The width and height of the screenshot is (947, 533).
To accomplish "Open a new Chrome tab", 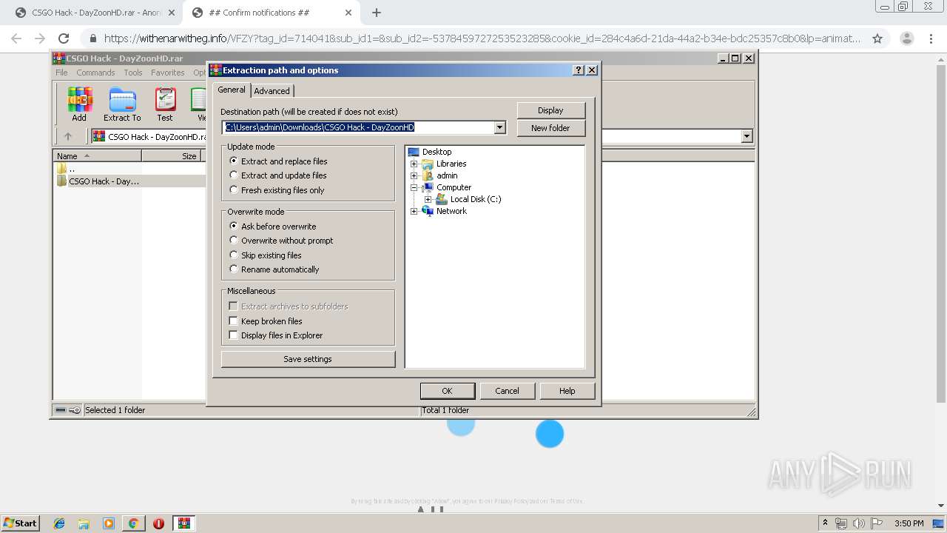I will [x=377, y=13].
